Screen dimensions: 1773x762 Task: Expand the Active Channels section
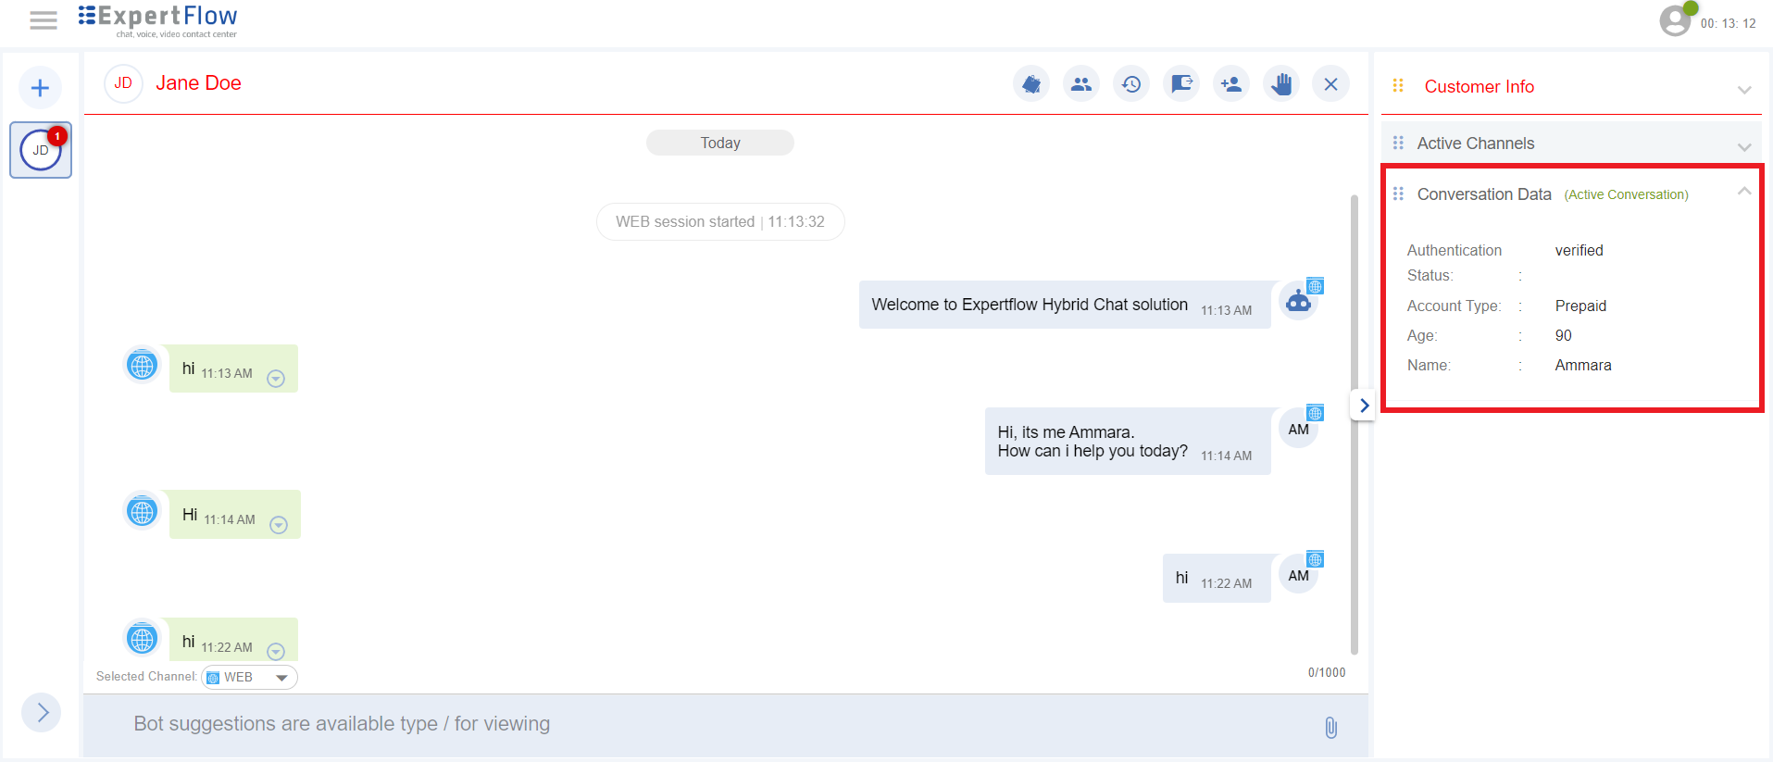(x=1743, y=146)
